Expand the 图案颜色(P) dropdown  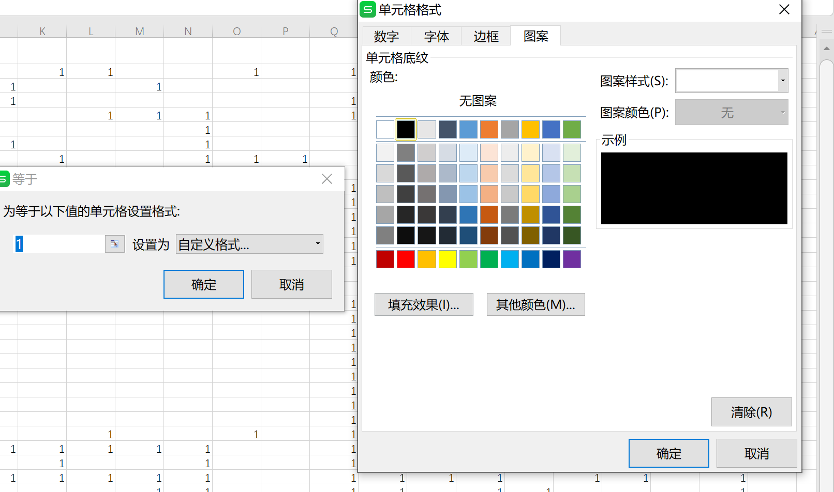[732, 113]
